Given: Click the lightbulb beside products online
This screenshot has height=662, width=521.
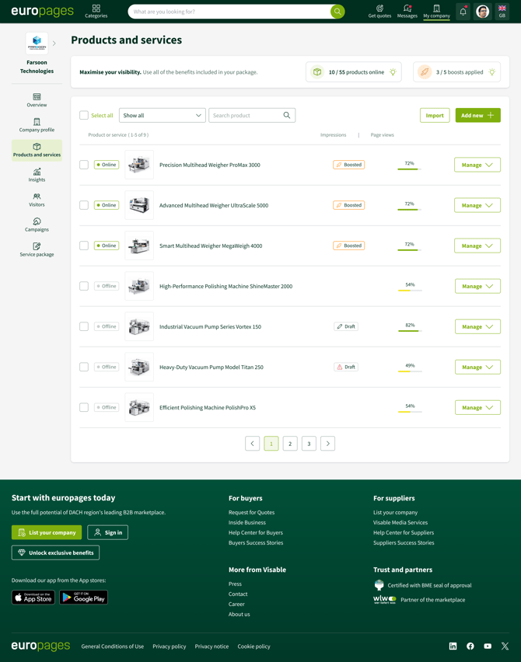Looking at the screenshot, I should (393, 72).
